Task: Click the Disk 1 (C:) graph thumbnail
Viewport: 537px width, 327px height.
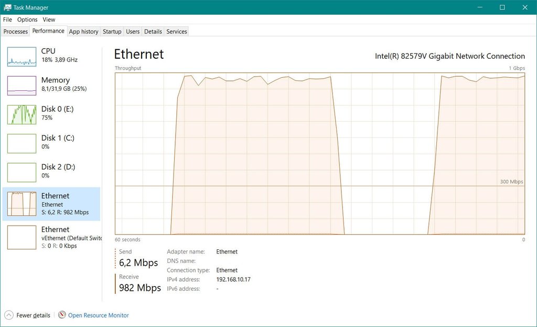Action: tap(22, 143)
